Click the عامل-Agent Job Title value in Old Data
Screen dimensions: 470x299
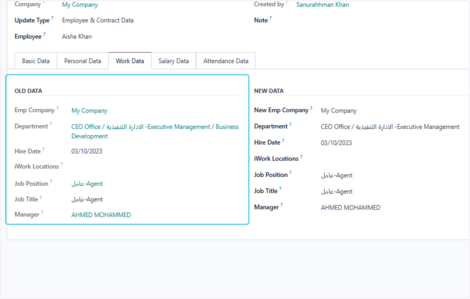87,199
